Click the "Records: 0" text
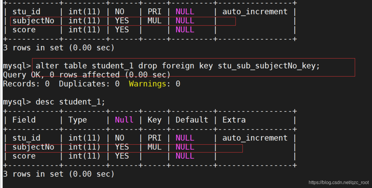The width and height of the screenshot is (372, 188). (x=26, y=84)
